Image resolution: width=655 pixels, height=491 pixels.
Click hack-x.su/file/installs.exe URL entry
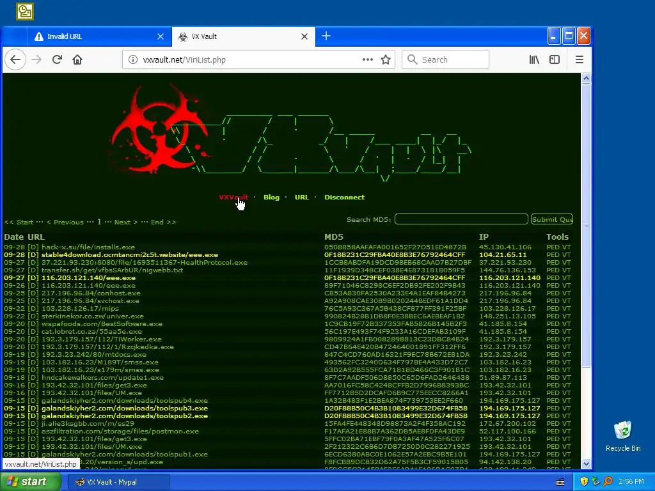(88, 247)
